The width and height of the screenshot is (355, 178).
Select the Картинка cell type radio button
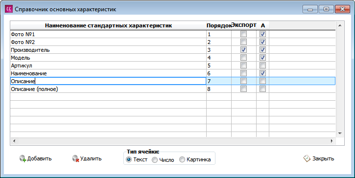(182, 160)
